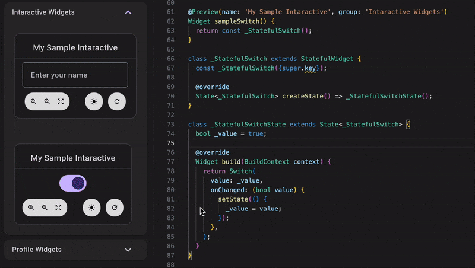The height and width of the screenshot is (268, 475).
Task: Click the title of the switch preview card
Action: pyautogui.click(x=73, y=158)
